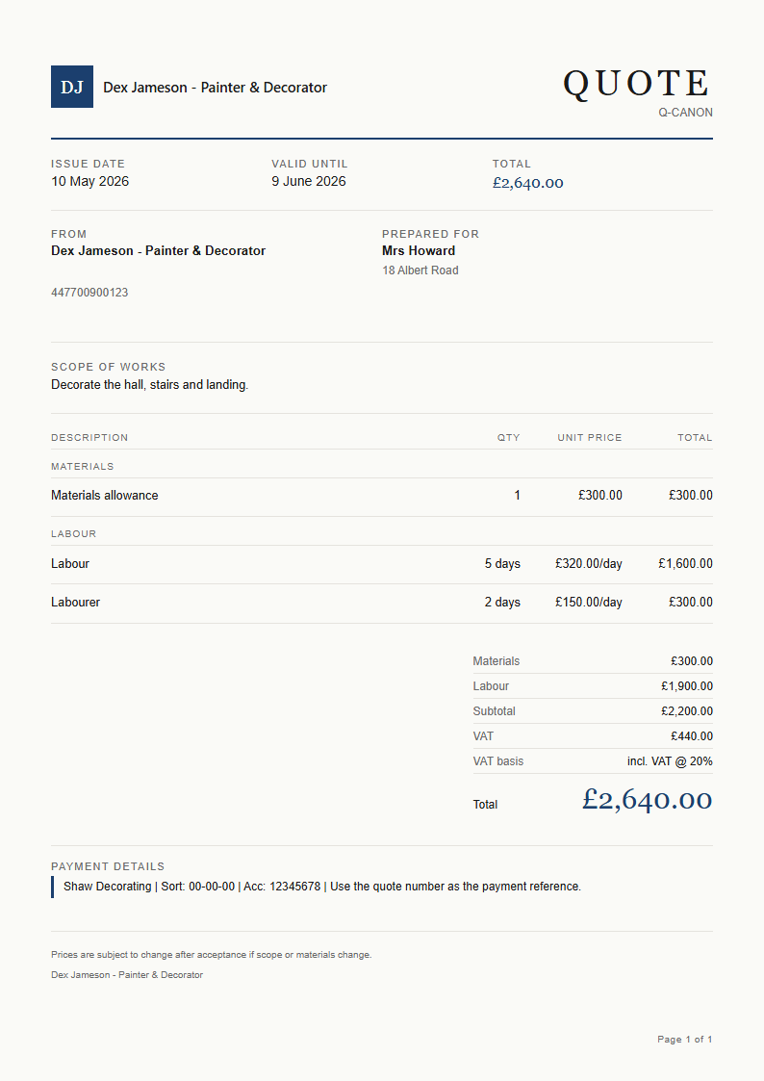Select the Labour 5 days row
The height and width of the screenshot is (1081, 764).
pyautogui.click(x=382, y=564)
